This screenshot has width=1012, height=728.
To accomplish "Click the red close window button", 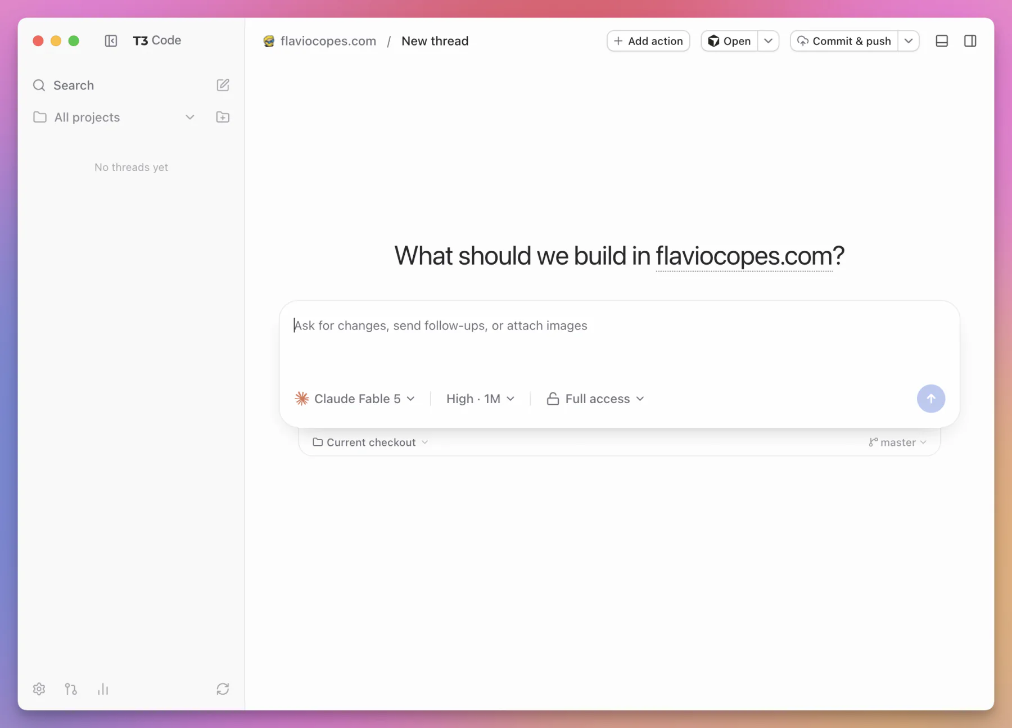I will coord(38,41).
